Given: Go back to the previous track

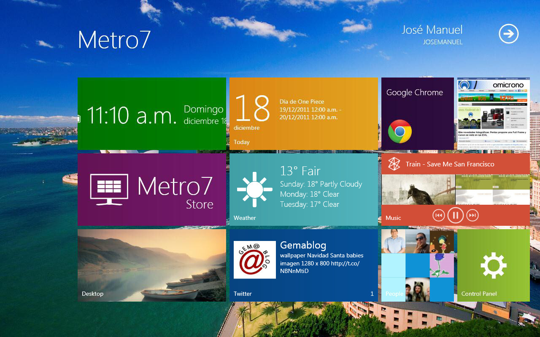Looking at the screenshot, I should [x=440, y=215].
